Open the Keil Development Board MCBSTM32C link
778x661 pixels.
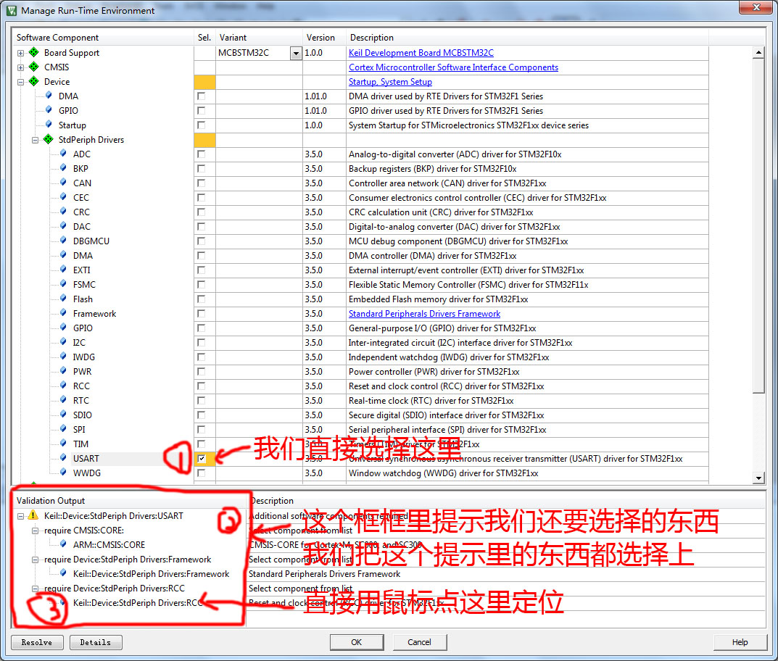tap(421, 53)
